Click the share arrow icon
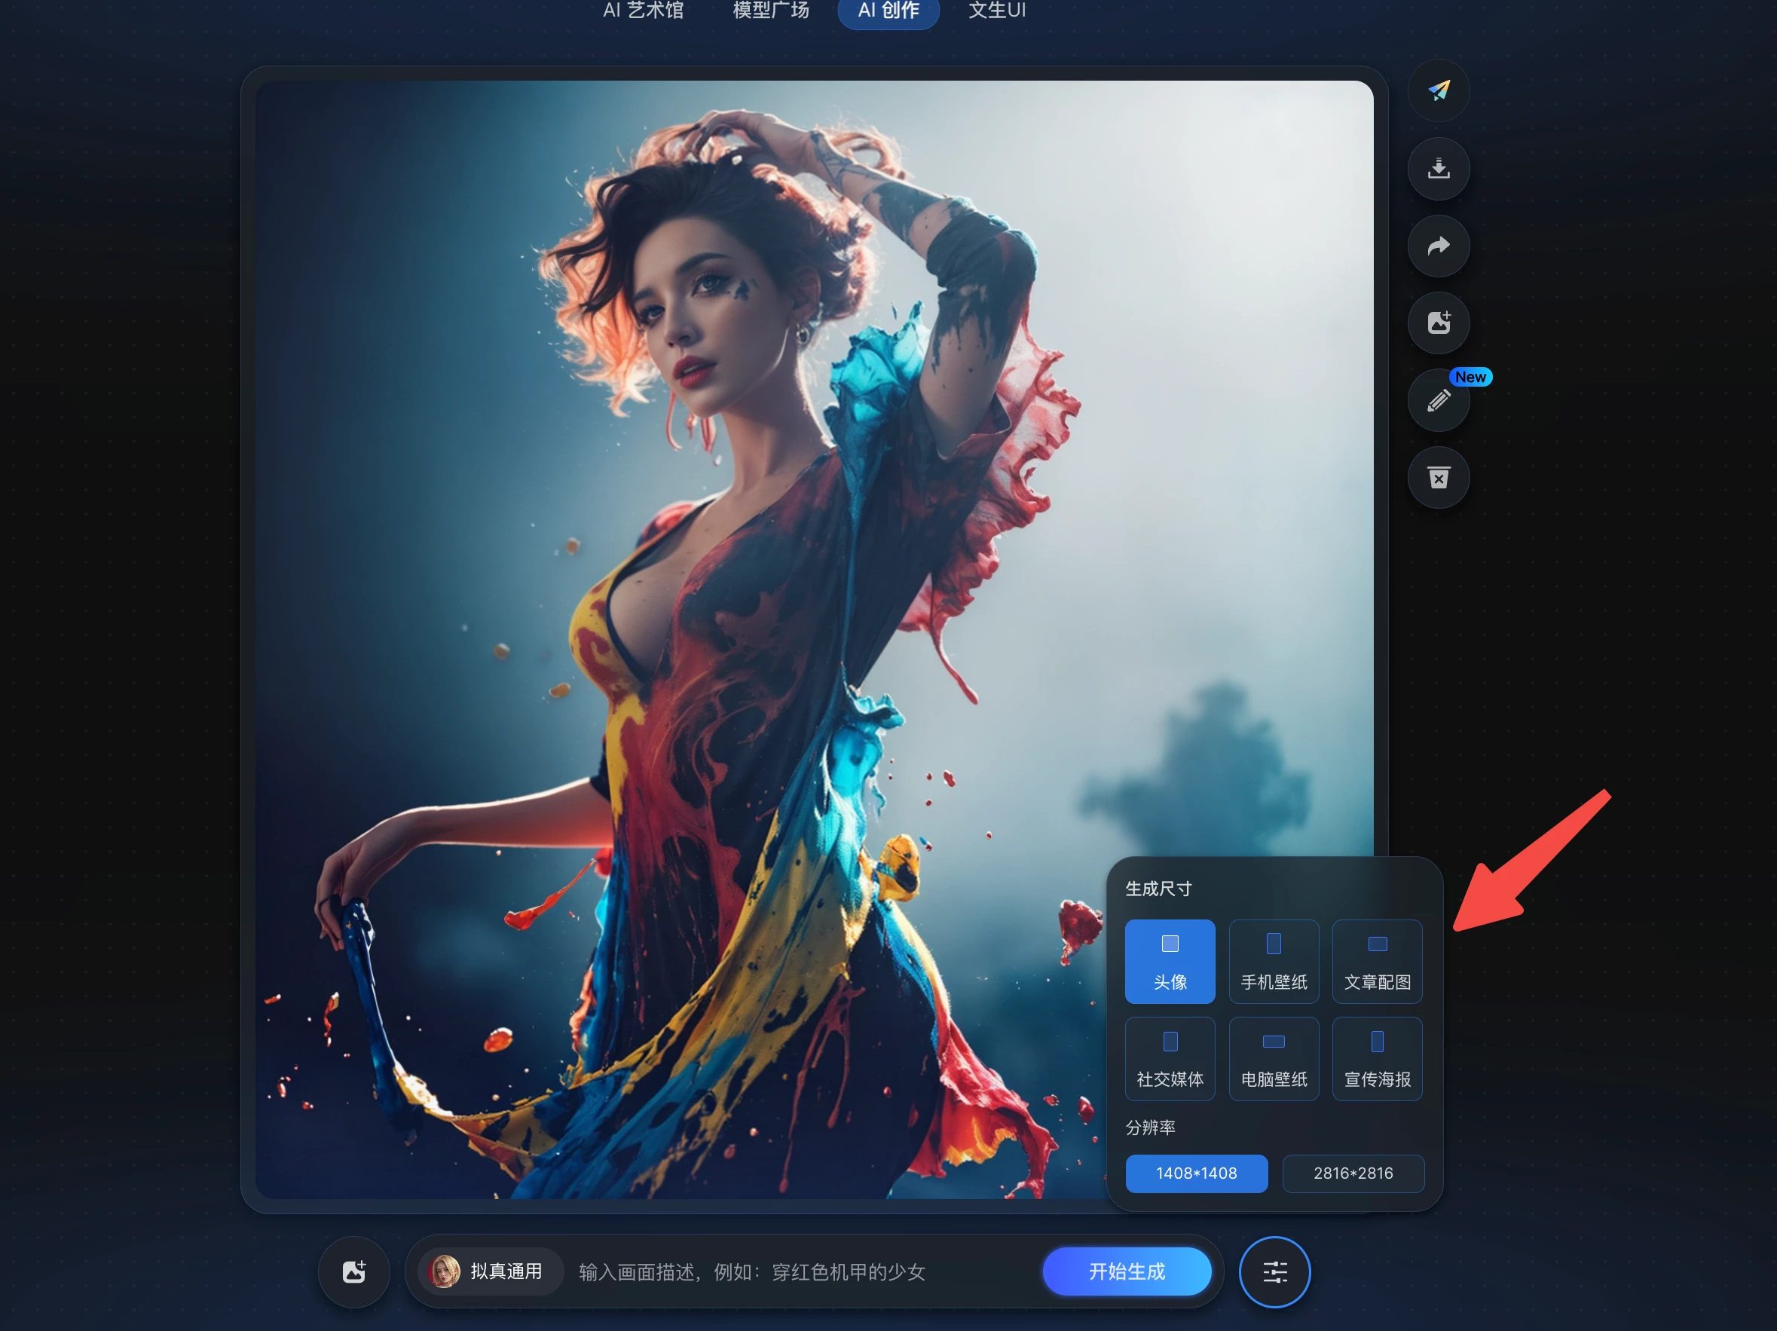 point(1438,246)
